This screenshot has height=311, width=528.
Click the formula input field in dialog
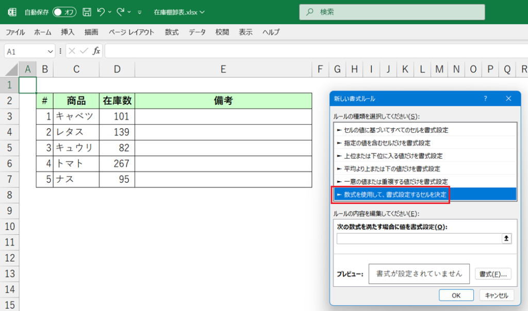419,239
